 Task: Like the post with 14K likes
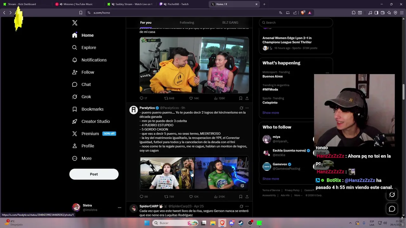pos(194,98)
